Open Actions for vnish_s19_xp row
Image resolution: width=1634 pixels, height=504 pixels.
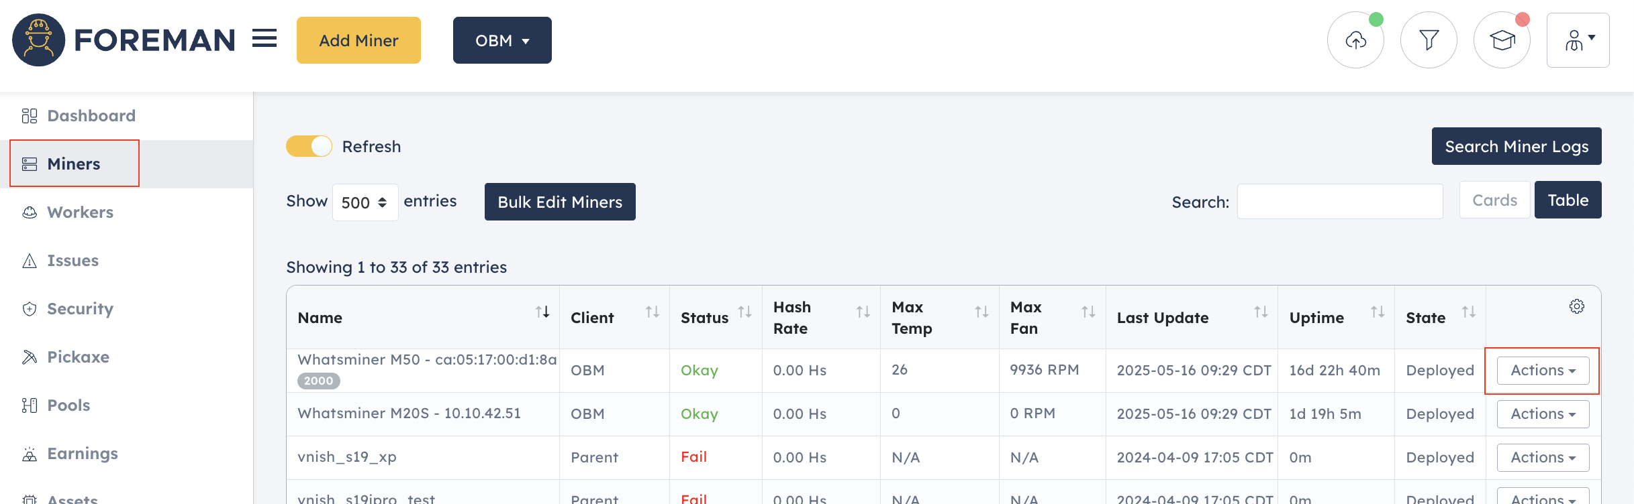click(x=1543, y=458)
